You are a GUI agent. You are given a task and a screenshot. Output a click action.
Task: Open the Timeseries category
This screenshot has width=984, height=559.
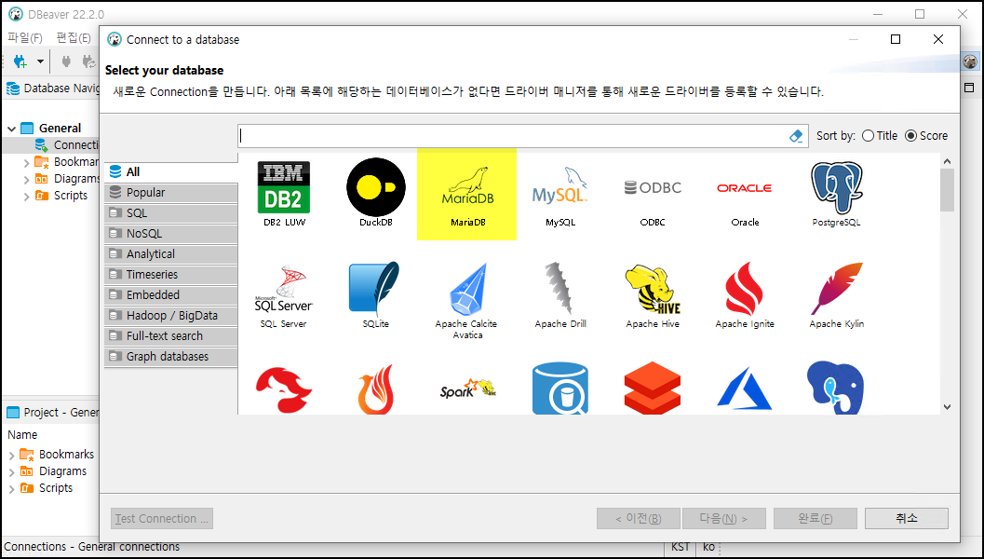tap(170, 275)
